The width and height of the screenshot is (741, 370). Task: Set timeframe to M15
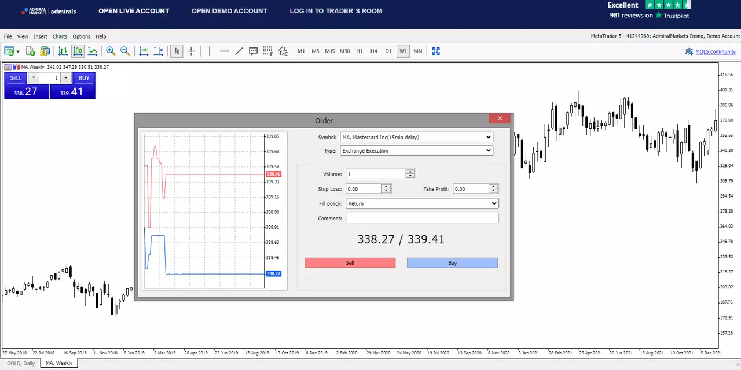[330, 51]
